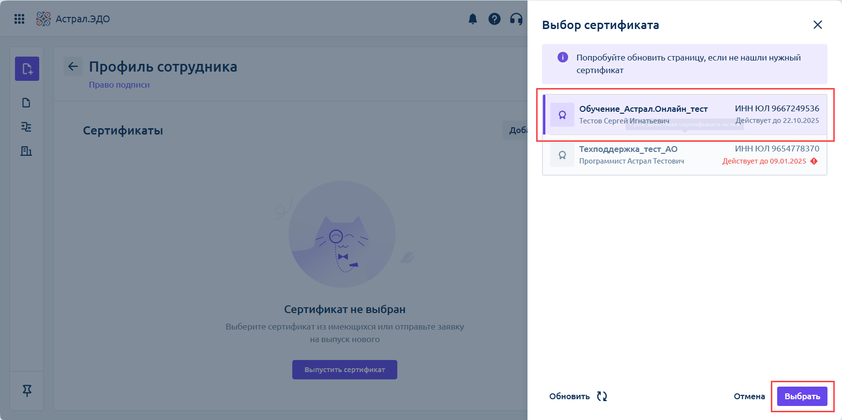This screenshot has width=842, height=420.
Task: Select the Обучение_Астрал.Онлайн_тест certificate
Action: [x=685, y=115]
